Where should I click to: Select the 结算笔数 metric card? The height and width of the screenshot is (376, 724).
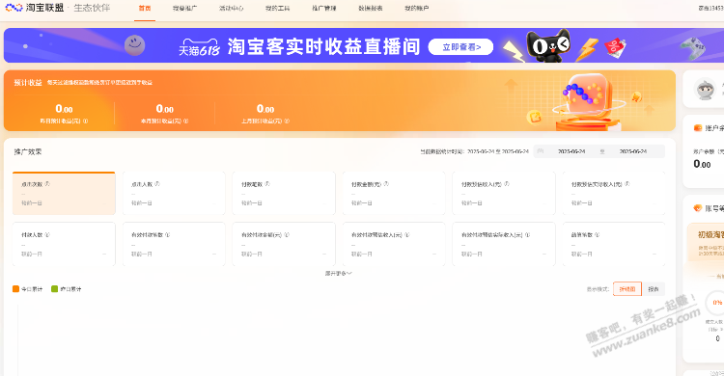click(614, 244)
